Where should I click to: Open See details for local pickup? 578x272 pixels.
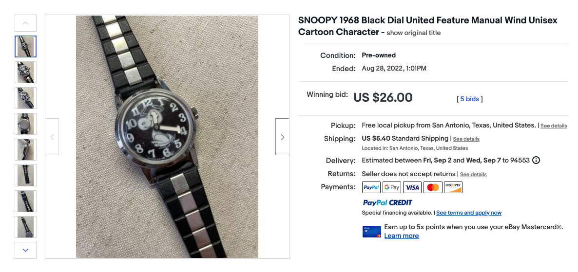554,126
